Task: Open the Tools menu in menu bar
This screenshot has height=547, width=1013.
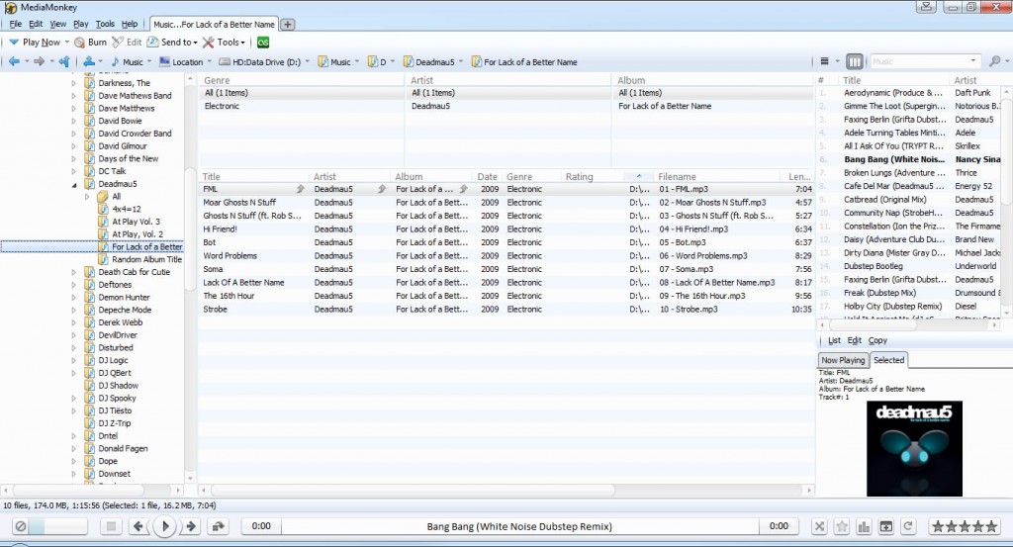Action: pyautogui.click(x=105, y=24)
